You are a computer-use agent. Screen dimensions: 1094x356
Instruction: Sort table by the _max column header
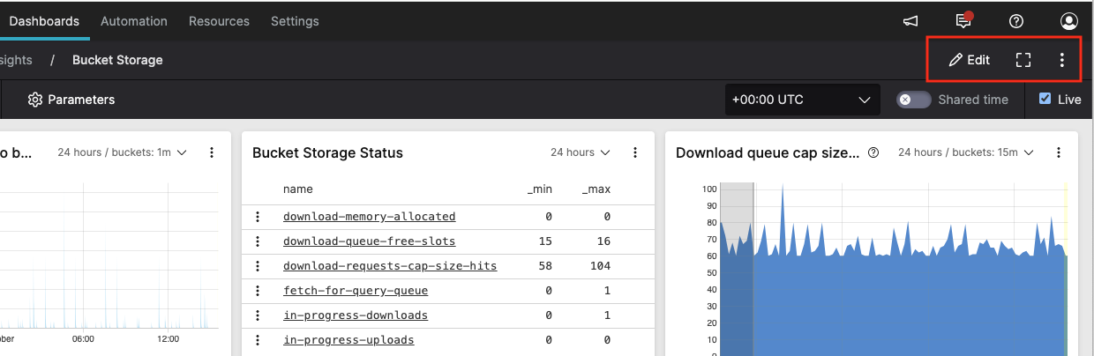(596, 189)
